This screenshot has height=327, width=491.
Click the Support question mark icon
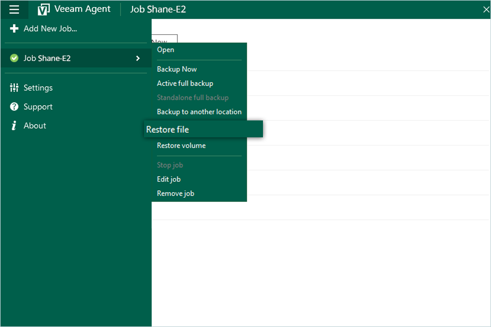coord(14,107)
